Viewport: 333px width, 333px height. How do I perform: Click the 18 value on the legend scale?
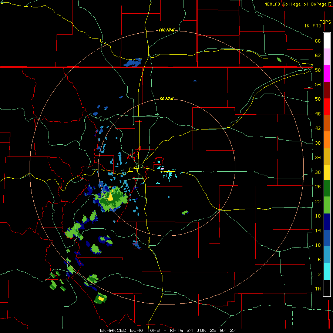click(318, 216)
